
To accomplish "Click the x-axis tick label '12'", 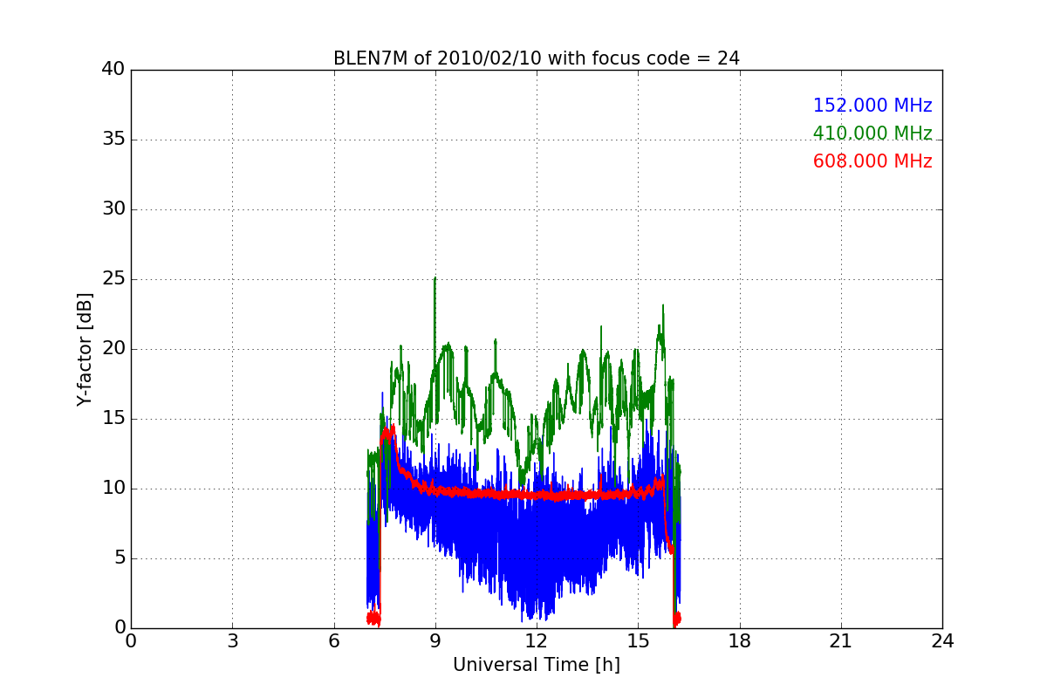I will [537, 641].
